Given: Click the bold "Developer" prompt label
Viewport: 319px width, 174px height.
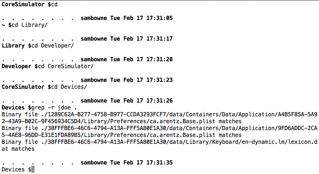Looking at the screenshot, I should pyautogui.click(x=16, y=66).
